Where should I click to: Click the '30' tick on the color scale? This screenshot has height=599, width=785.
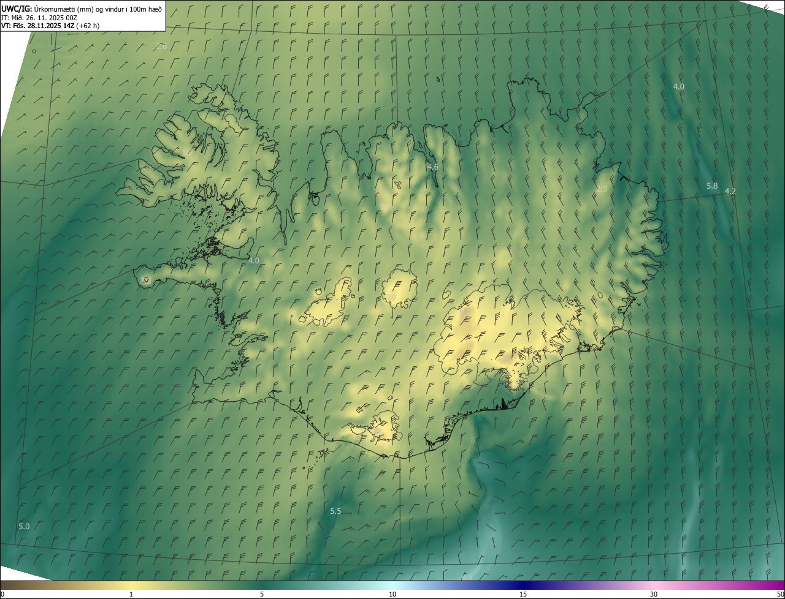(654, 594)
